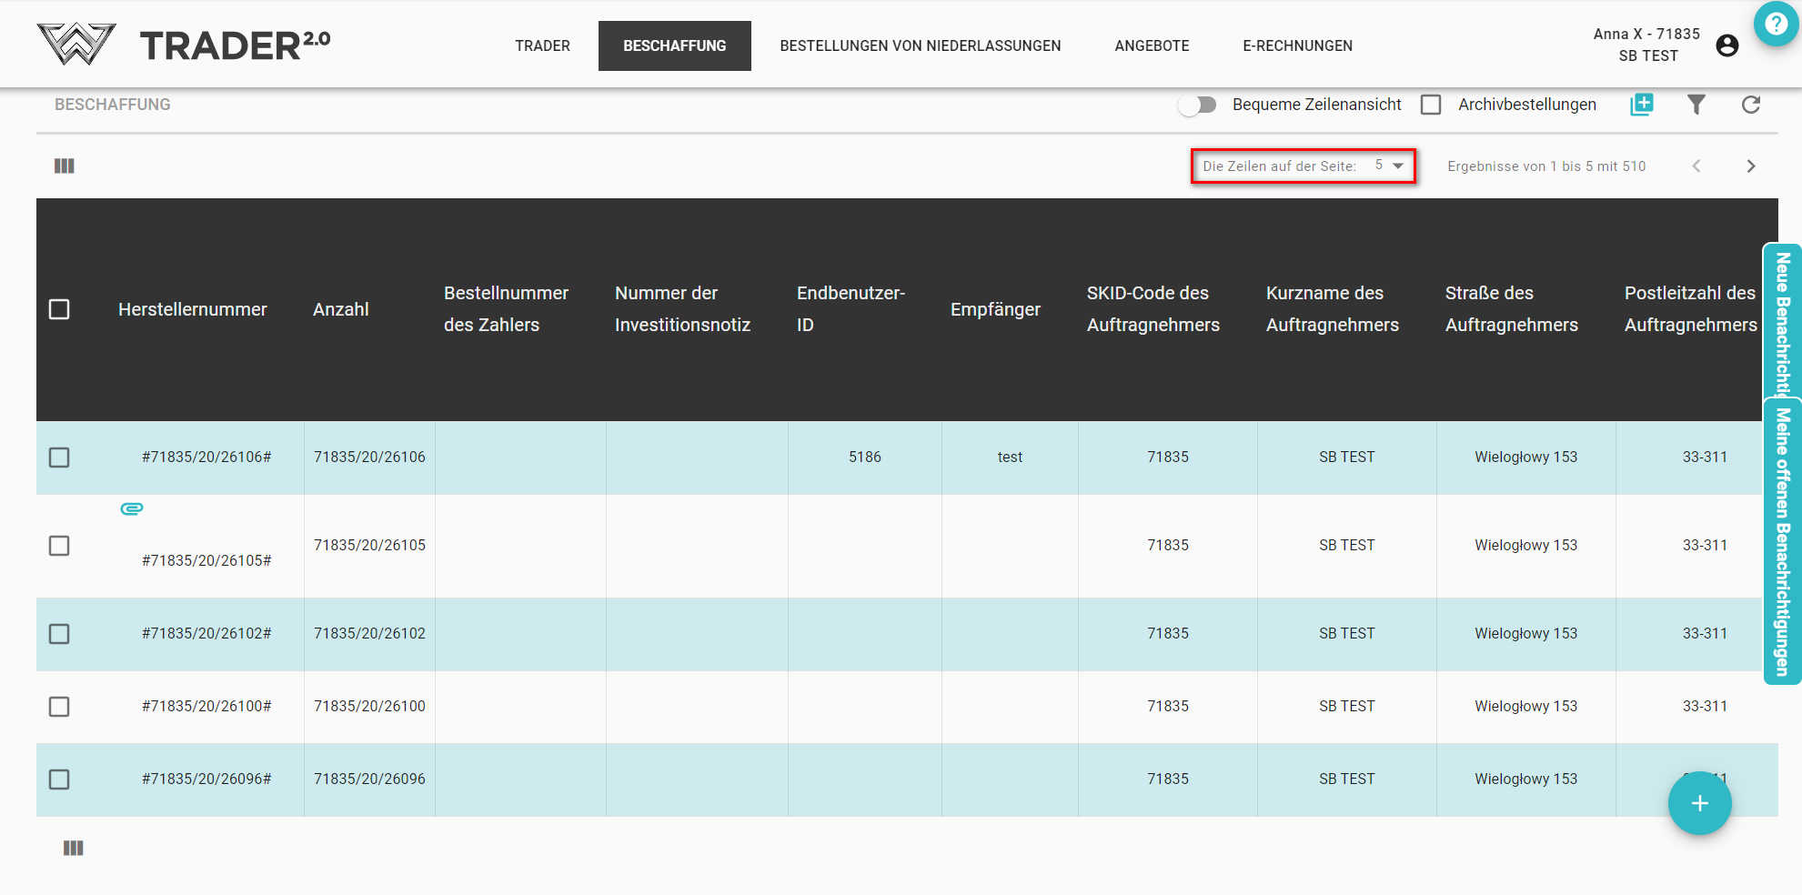Viewport: 1802px width, 895px height.
Task: Click the floating plus add button
Action: (1699, 803)
